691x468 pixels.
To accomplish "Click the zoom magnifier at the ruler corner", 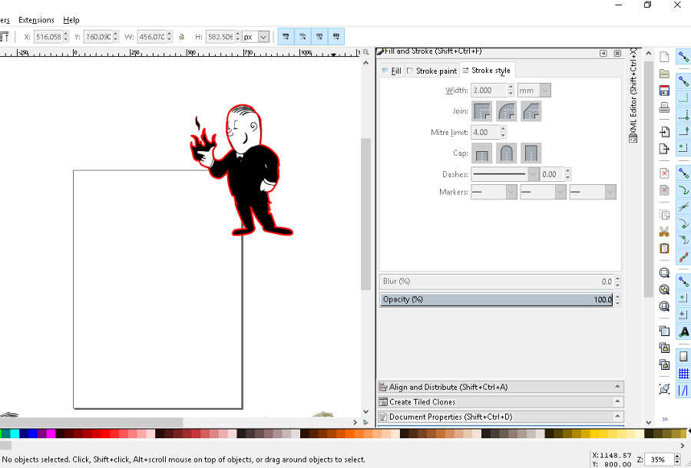I will pyautogui.click(x=365, y=52).
